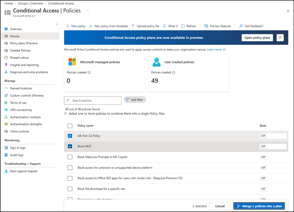The width and height of the screenshot is (294, 212).
Task: Open Block Malicious Prompts in MS Copilot policy
Action: point(102,157)
